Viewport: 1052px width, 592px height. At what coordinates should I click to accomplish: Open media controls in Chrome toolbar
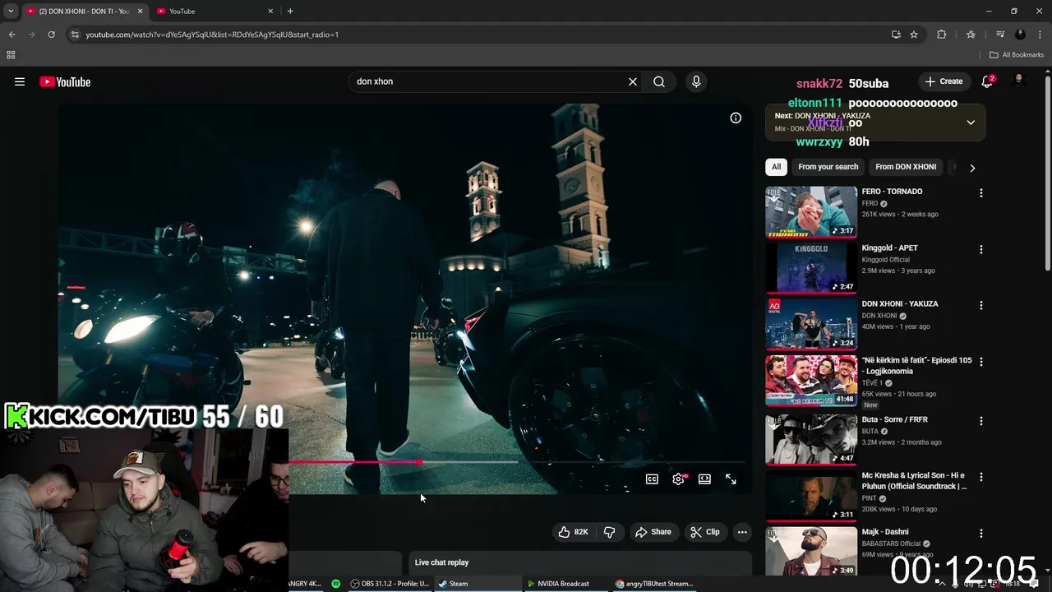tap(1000, 35)
